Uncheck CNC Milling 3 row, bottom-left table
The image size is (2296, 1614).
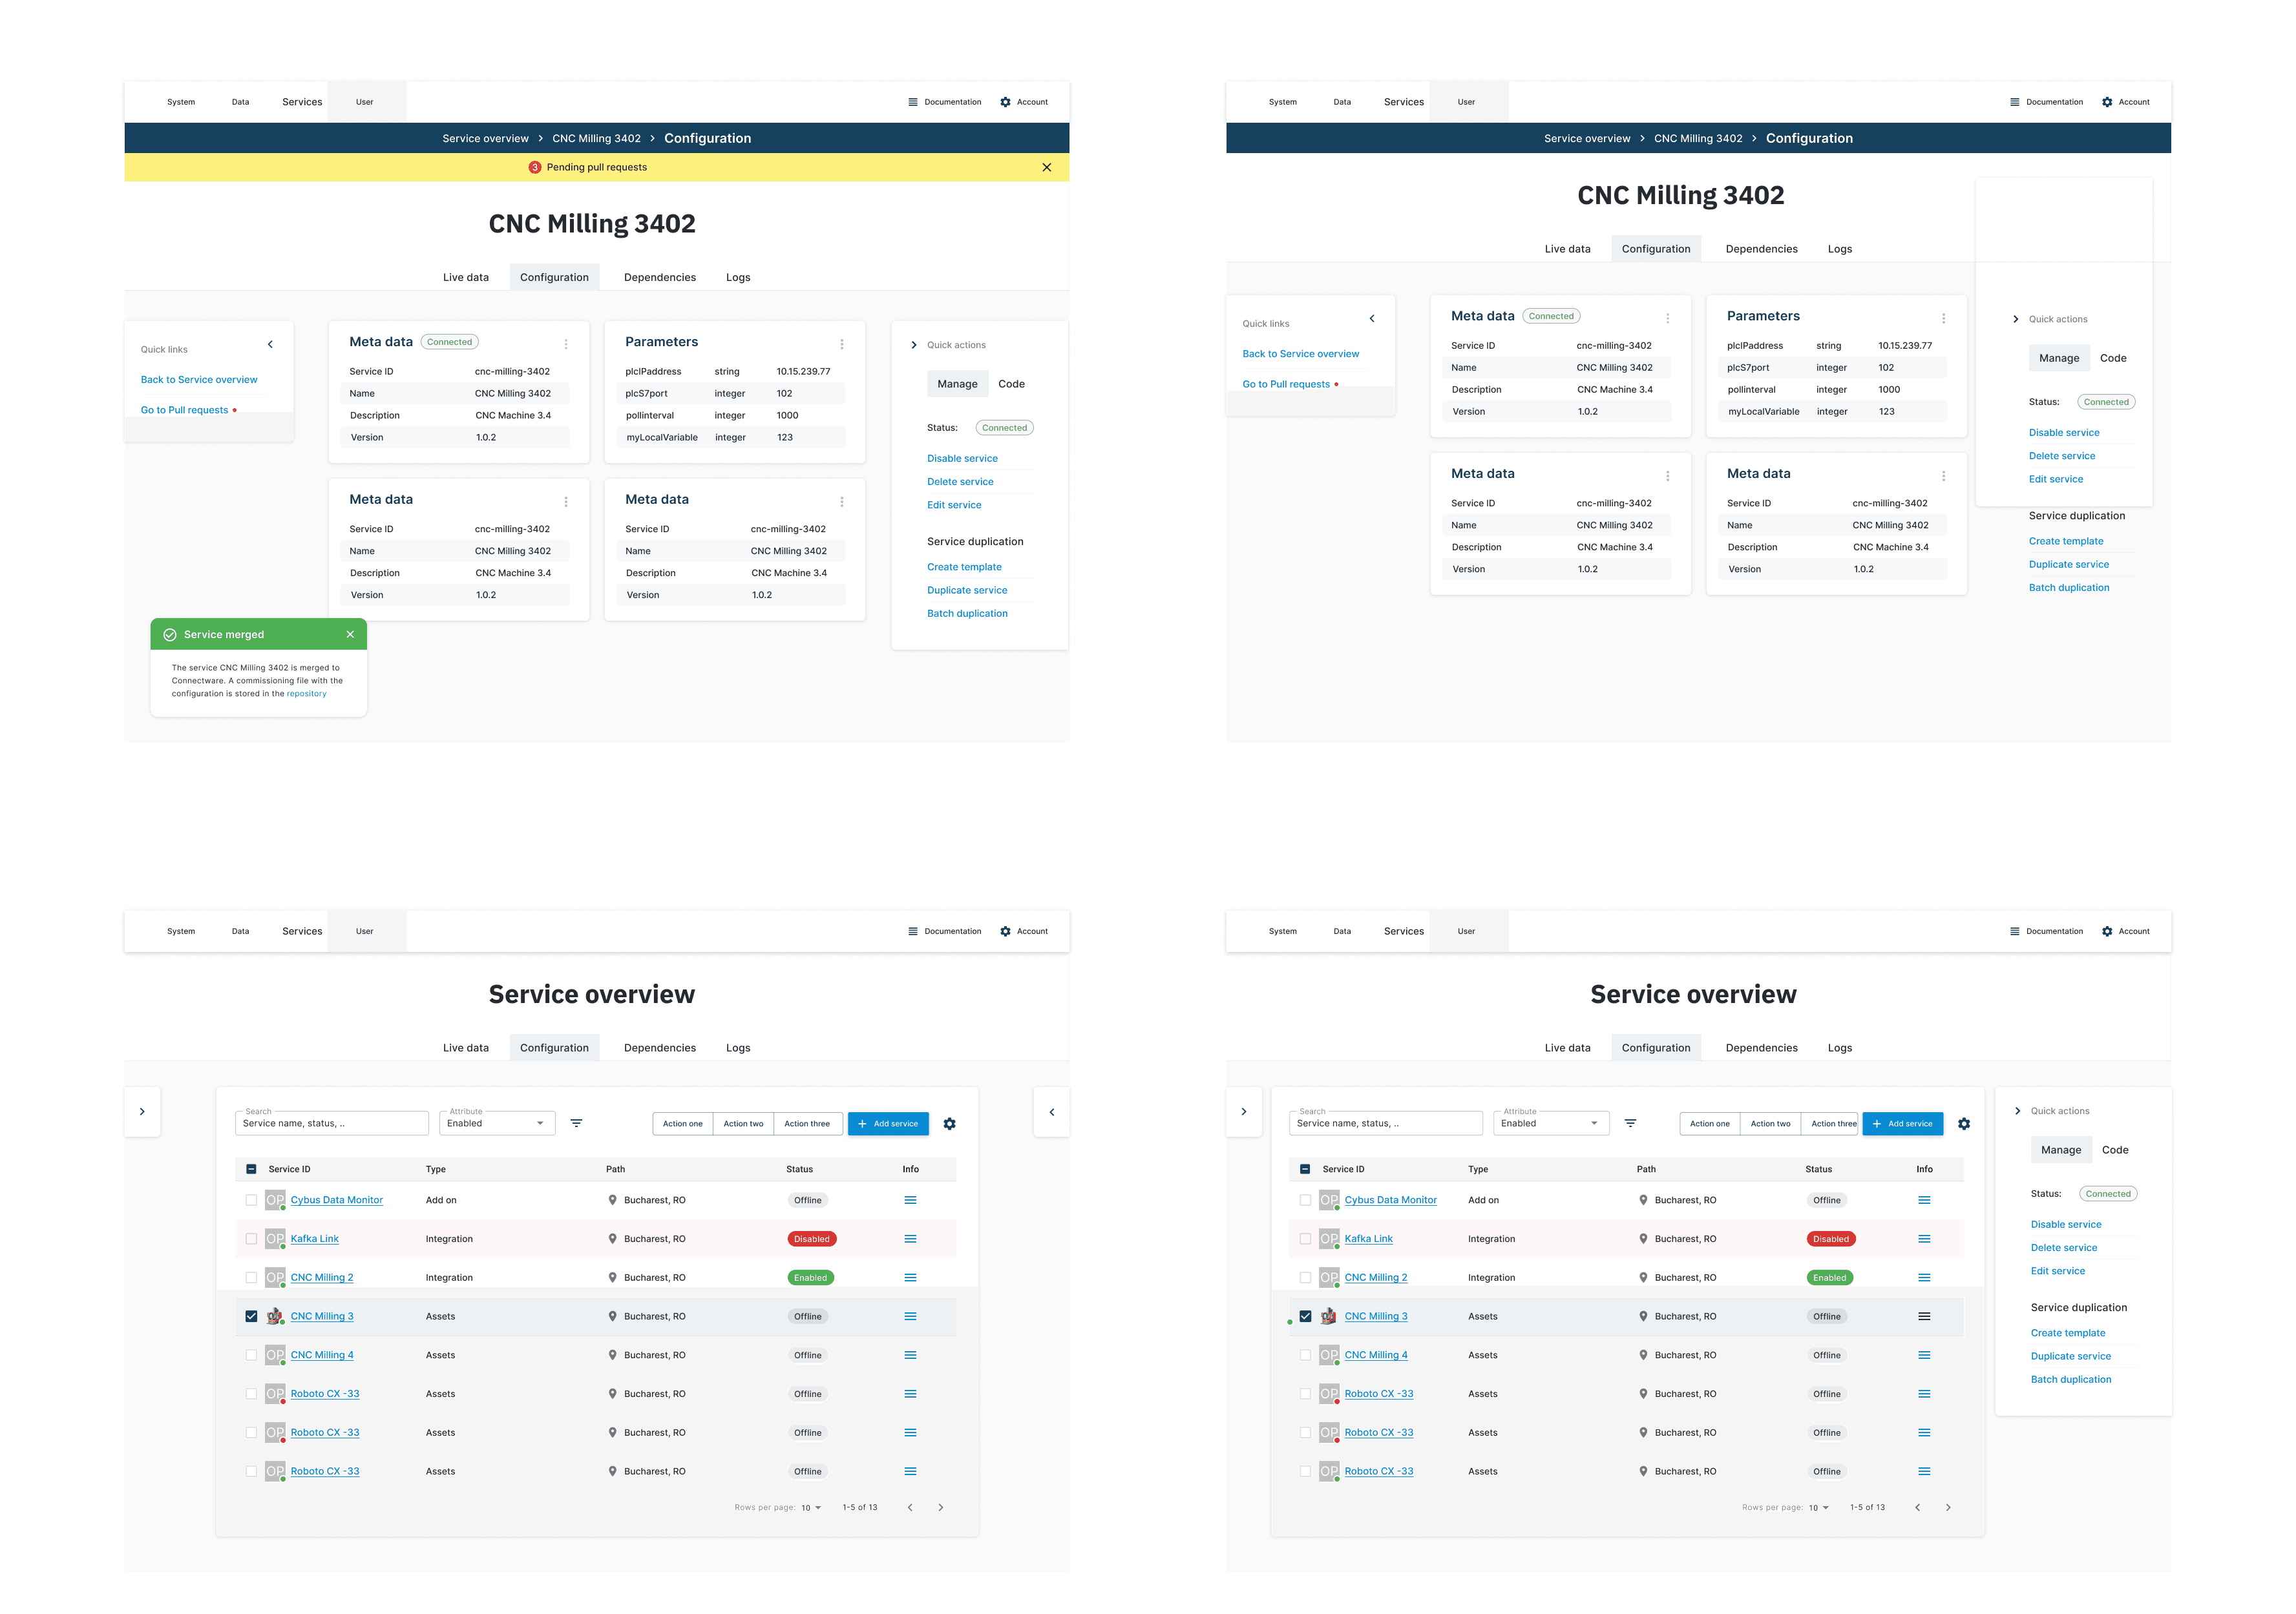coord(251,1316)
